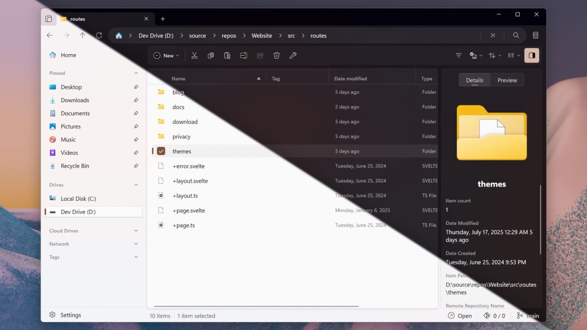The width and height of the screenshot is (587, 330).
Task: Unpin Downloads using its pin icon
Action: click(136, 100)
